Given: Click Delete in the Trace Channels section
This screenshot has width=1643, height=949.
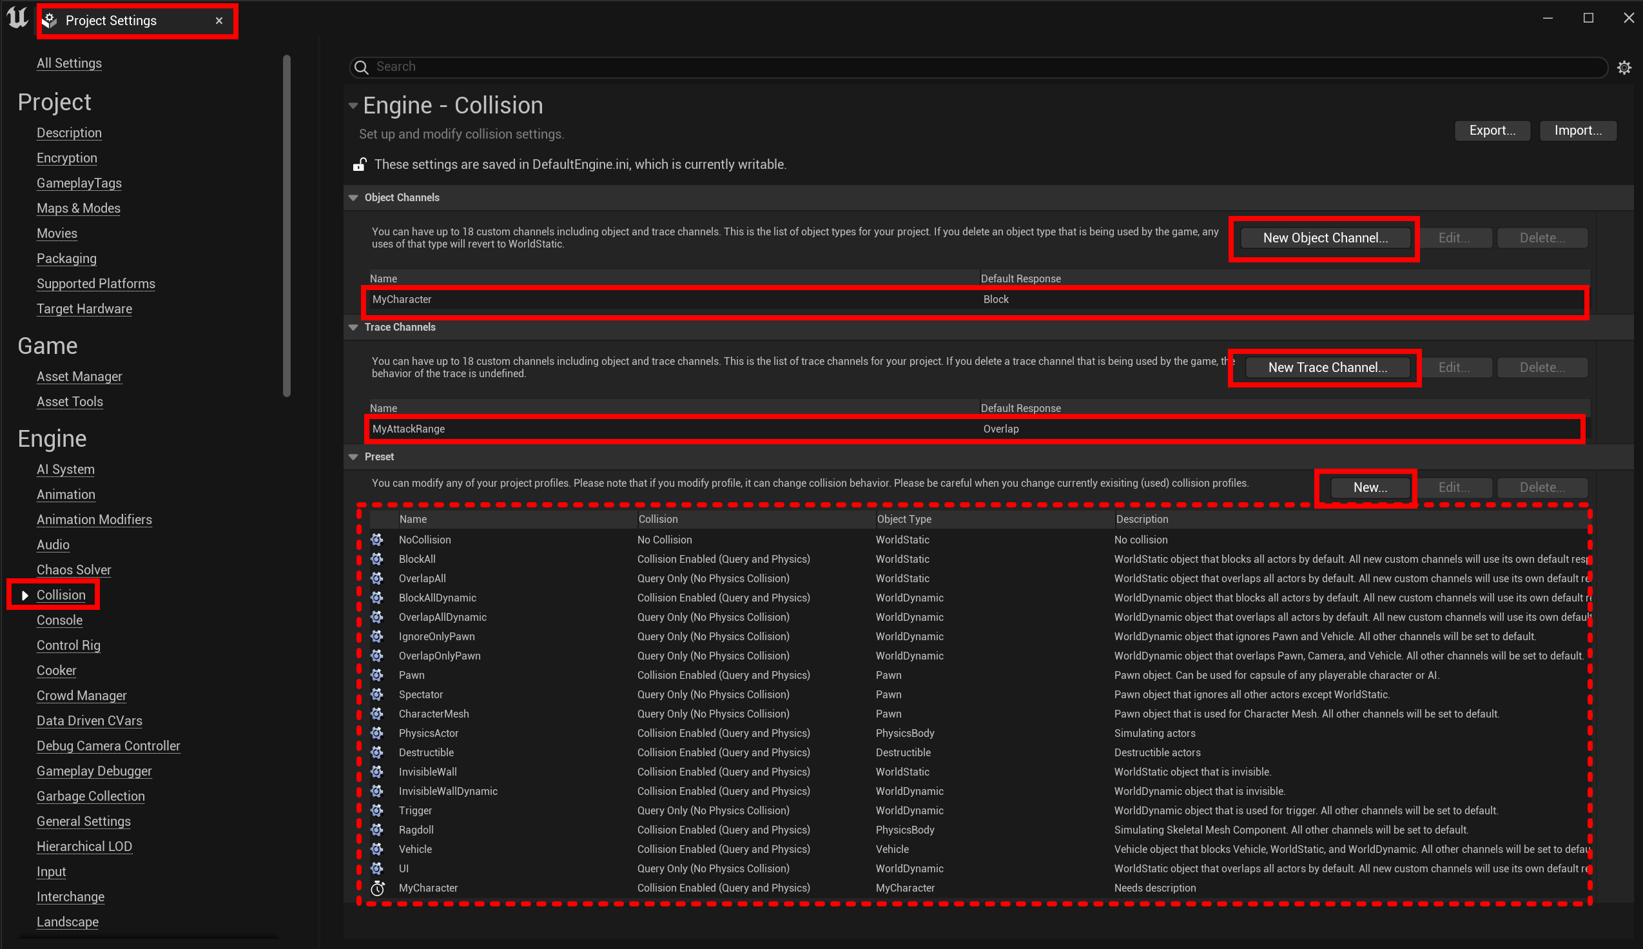Looking at the screenshot, I should [x=1542, y=367].
